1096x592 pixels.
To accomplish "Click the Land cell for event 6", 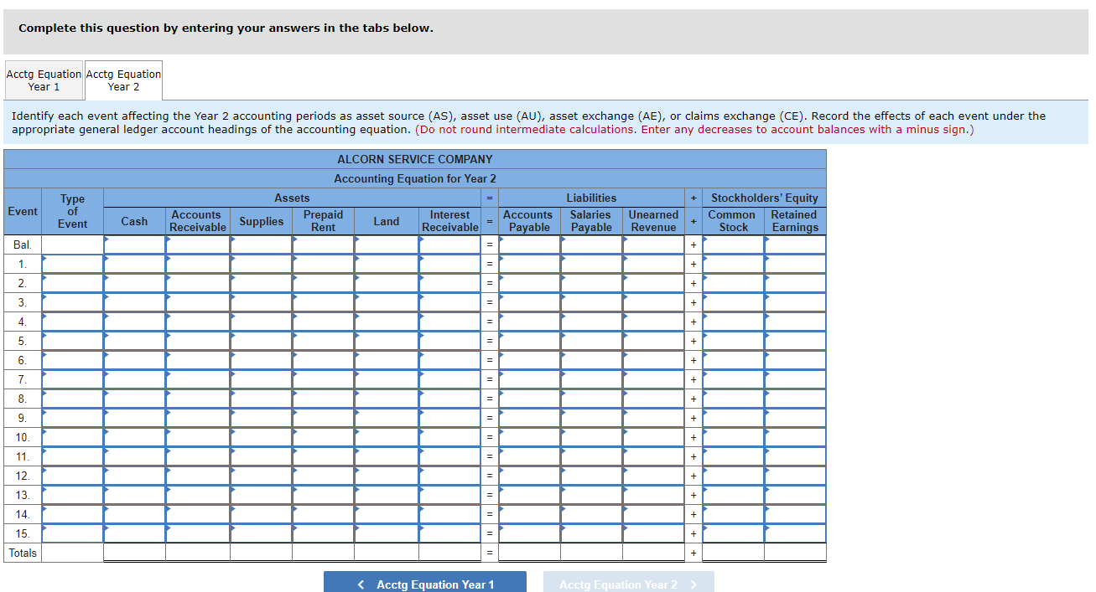I will coord(387,360).
